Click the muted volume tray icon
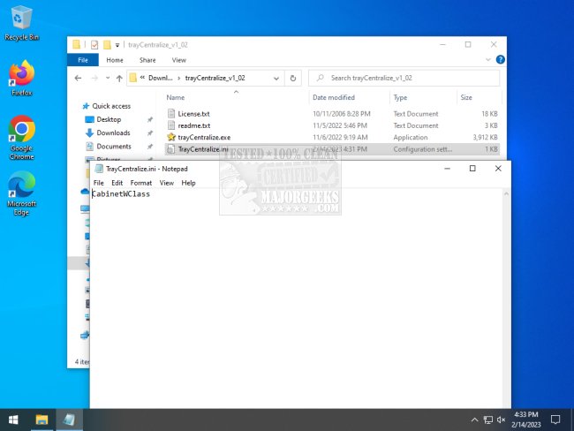This screenshot has width=574, height=431. [501, 419]
